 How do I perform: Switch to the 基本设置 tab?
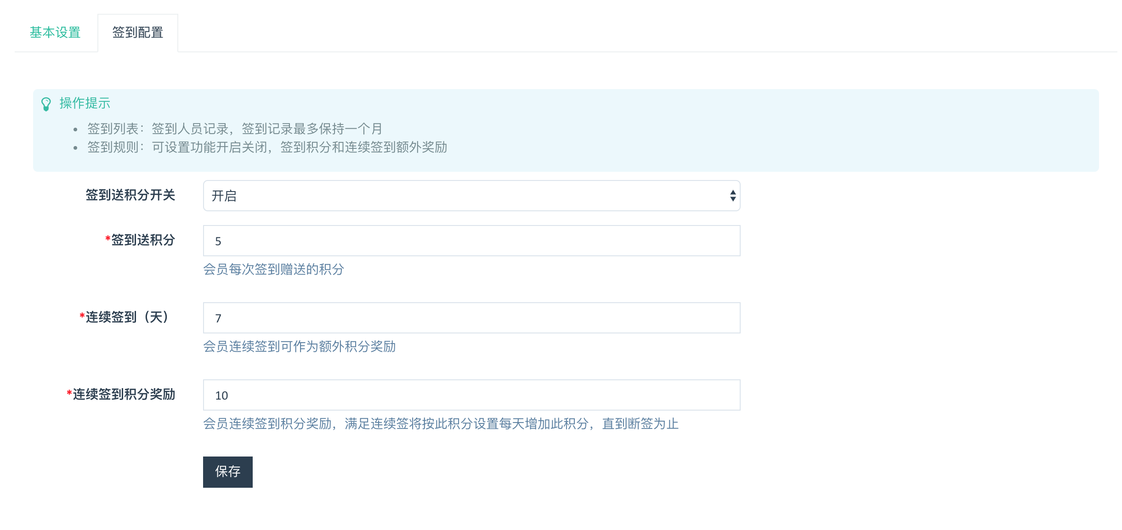point(55,33)
